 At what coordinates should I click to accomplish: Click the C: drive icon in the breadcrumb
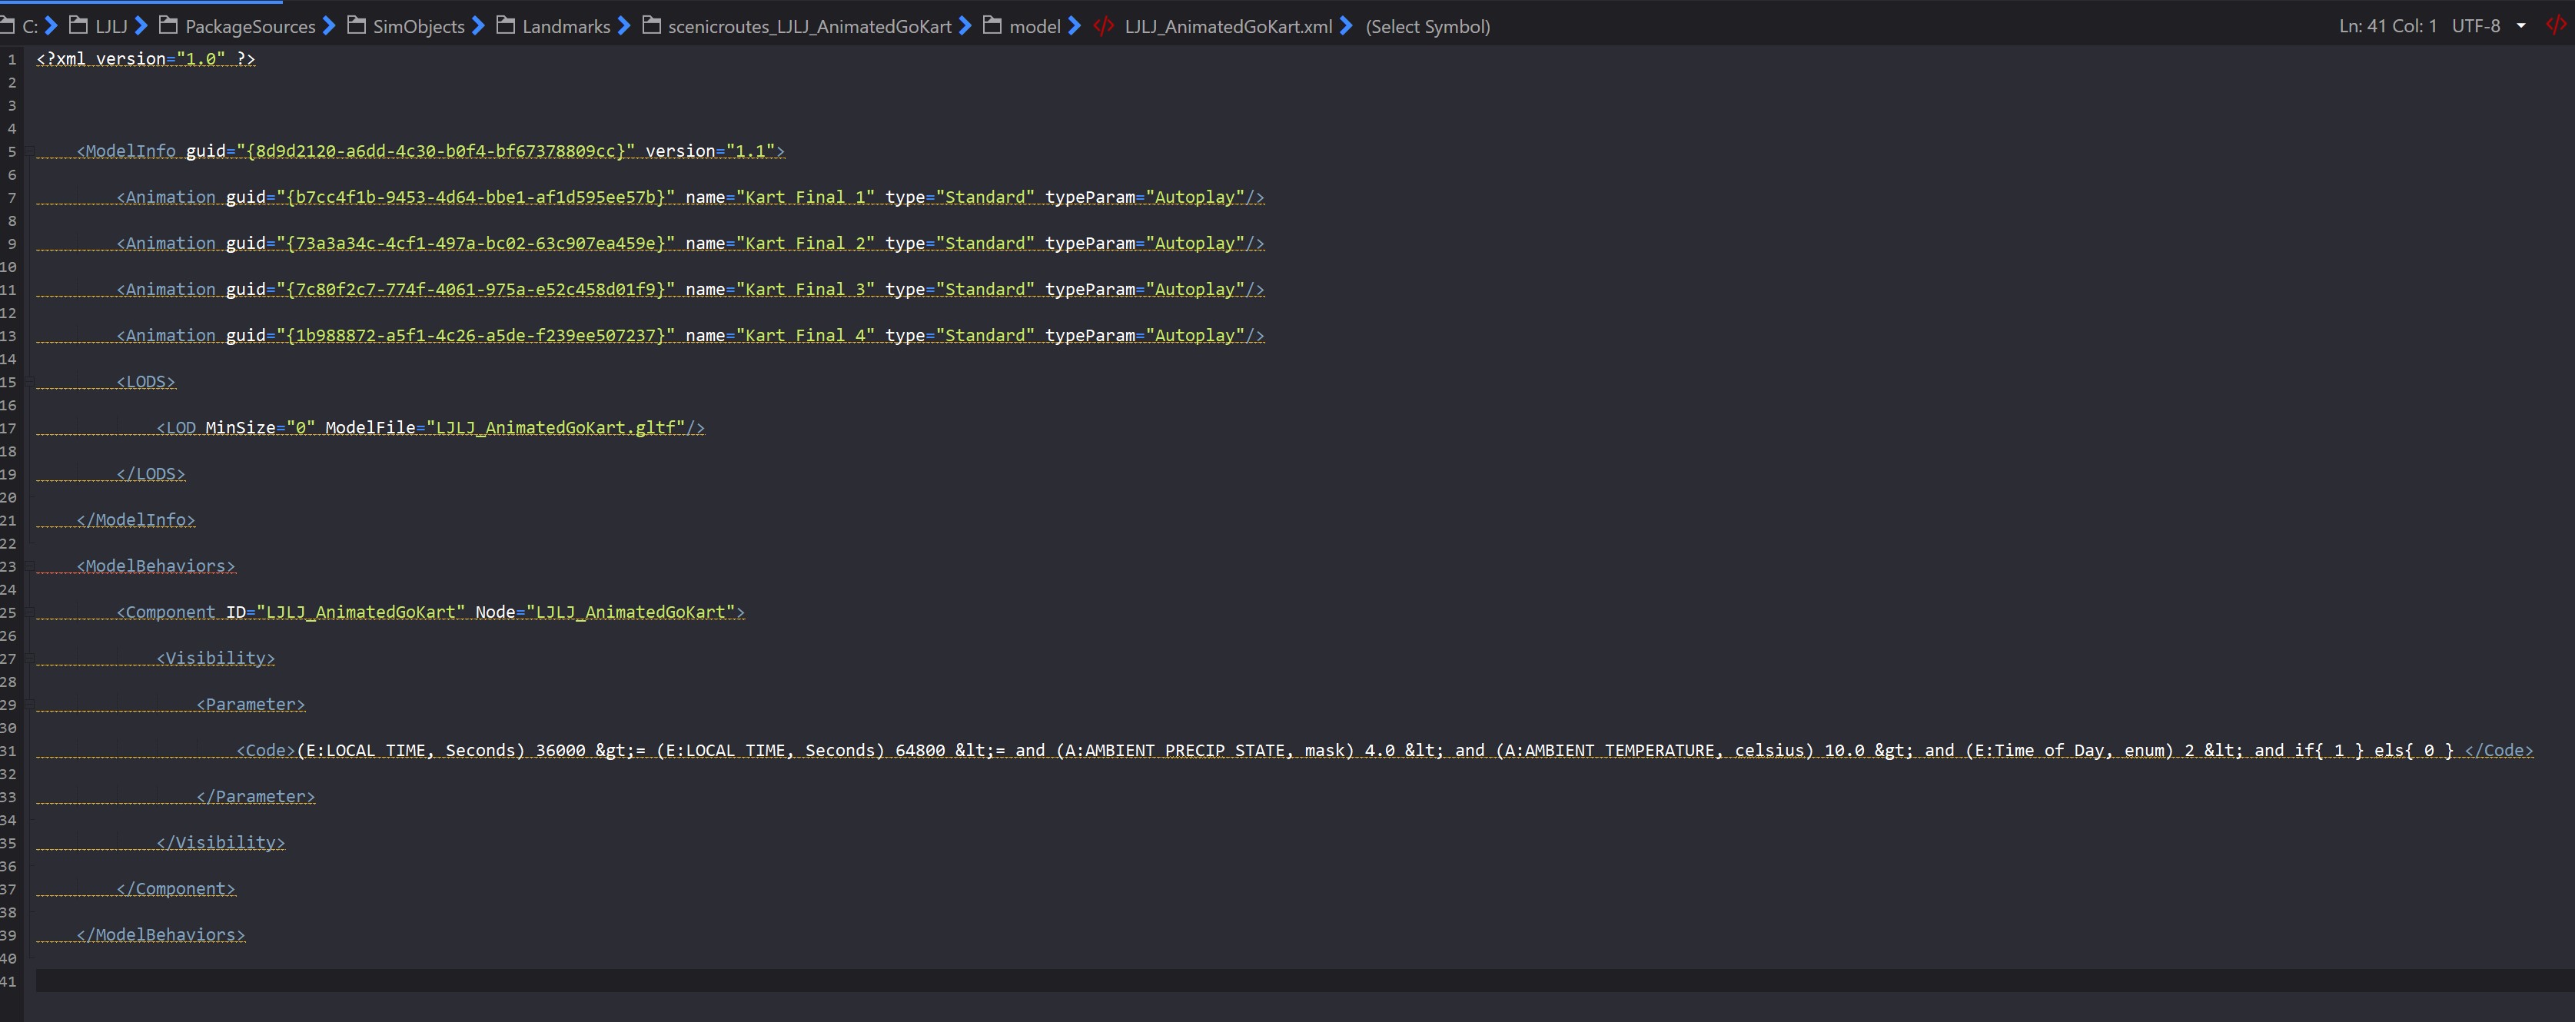[x=9, y=27]
